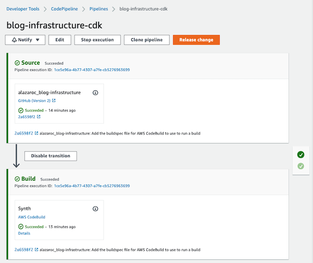Click the dark green Source stage indicator

pyautogui.click(x=300, y=154)
